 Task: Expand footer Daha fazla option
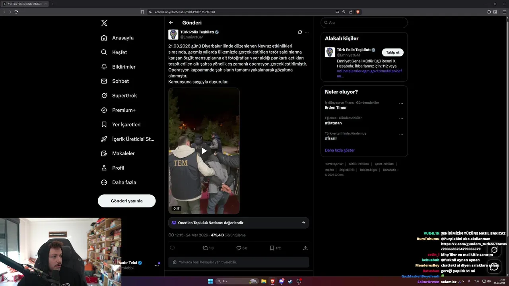(391, 170)
